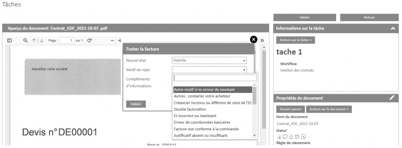Click the page number input field
Viewport: 402px width, 148px height.
tap(67, 40)
